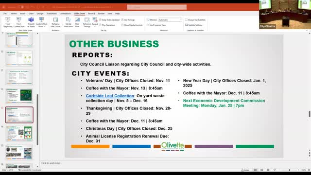The width and height of the screenshot is (311, 175).
Task: Open Set Up Slide Show dialog
Action: (68, 22)
